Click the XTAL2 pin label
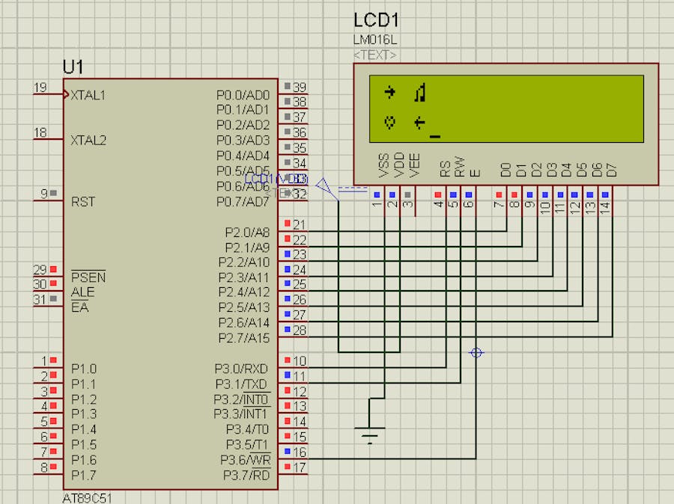 (x=88, y=141)
